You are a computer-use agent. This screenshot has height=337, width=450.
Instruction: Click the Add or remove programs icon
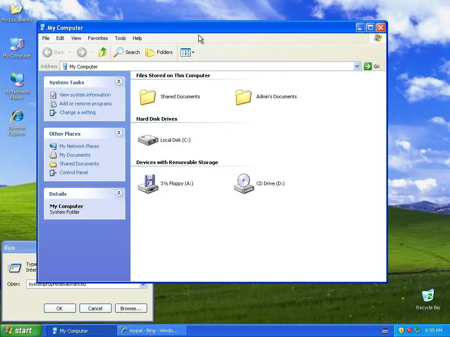point(53,104)
